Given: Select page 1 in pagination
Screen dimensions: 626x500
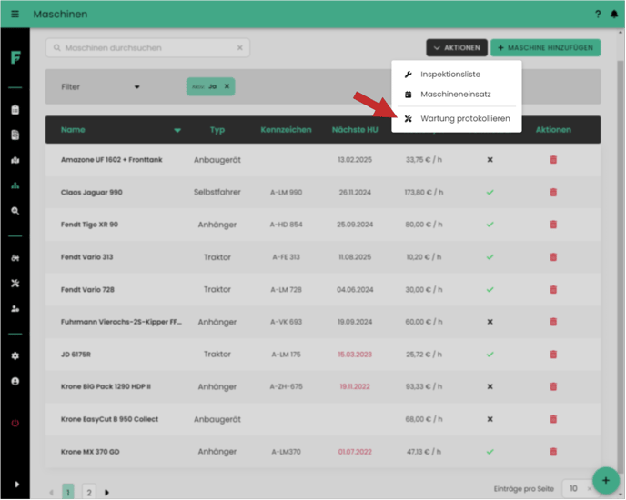Looking at the screenshot, I should [68, 492].
